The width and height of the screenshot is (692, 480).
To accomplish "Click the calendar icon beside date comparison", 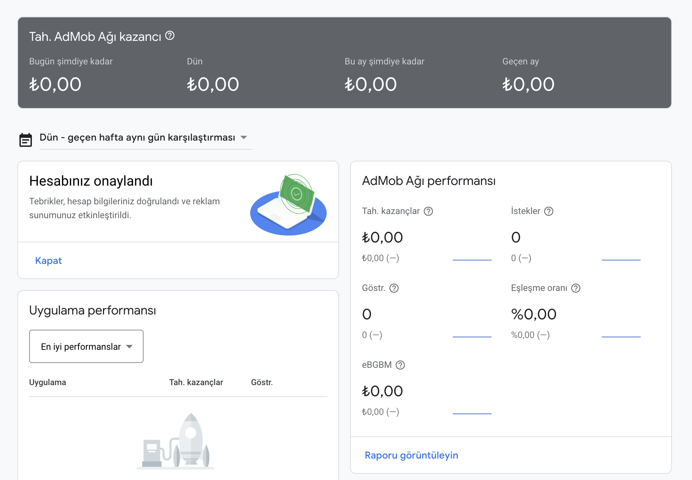I will tap(26, 140).
